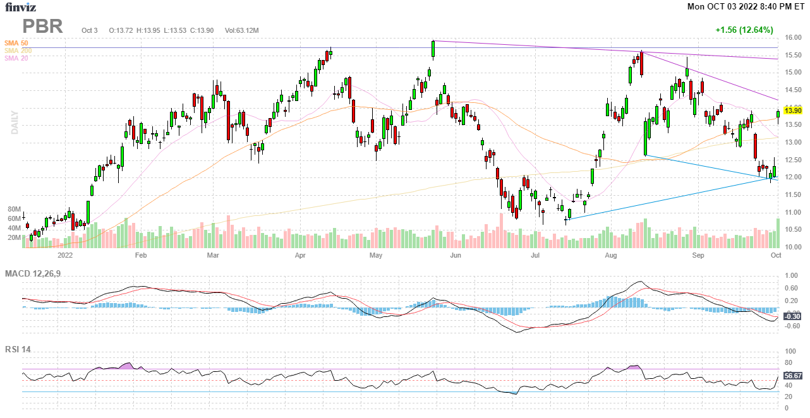Click the finviz logo
810x418 pixels.
coord(20,8)
